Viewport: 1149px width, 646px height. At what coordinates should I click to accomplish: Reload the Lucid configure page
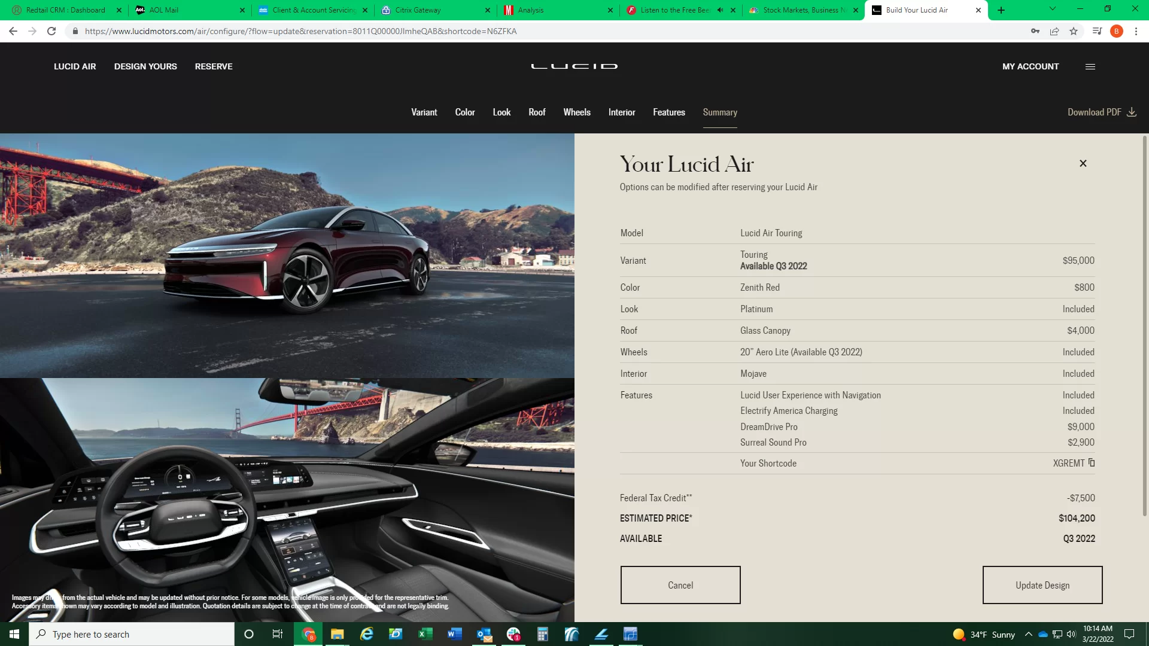[x=51, y=31]
